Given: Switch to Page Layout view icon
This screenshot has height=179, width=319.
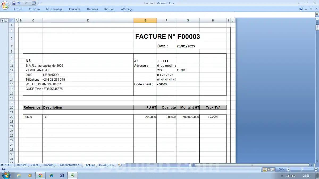Looking at the screenshot, I should point(269,169).
